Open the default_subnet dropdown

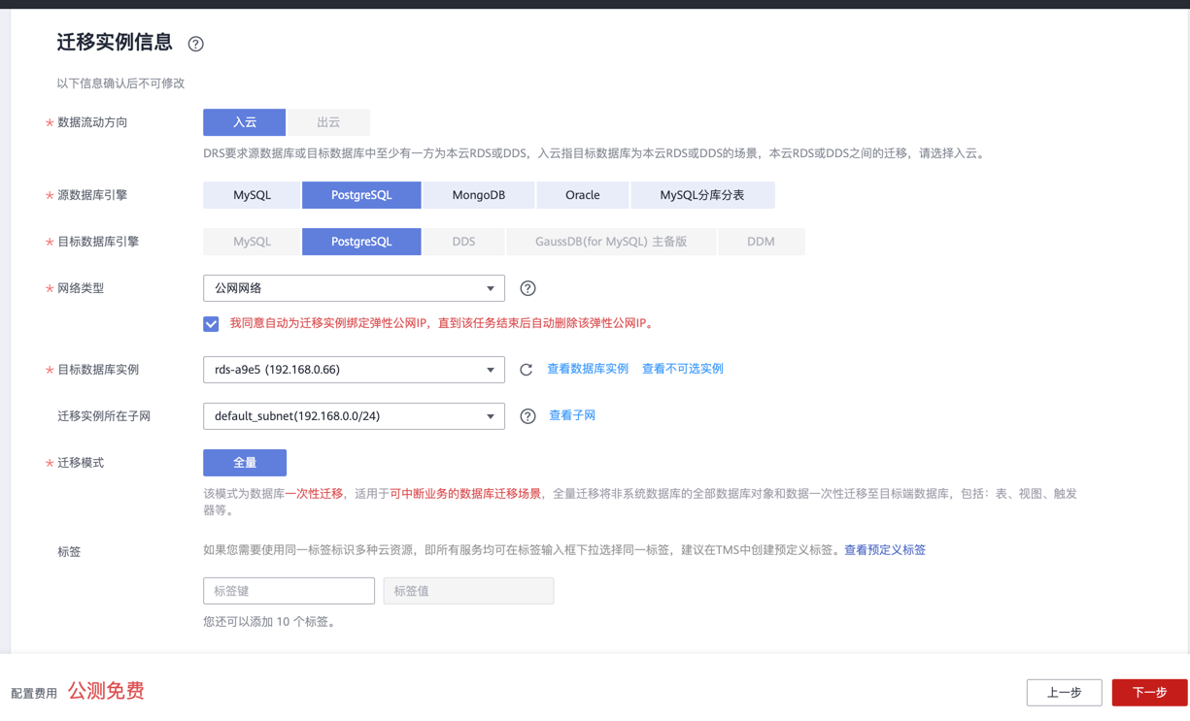[x=354, y=416]
